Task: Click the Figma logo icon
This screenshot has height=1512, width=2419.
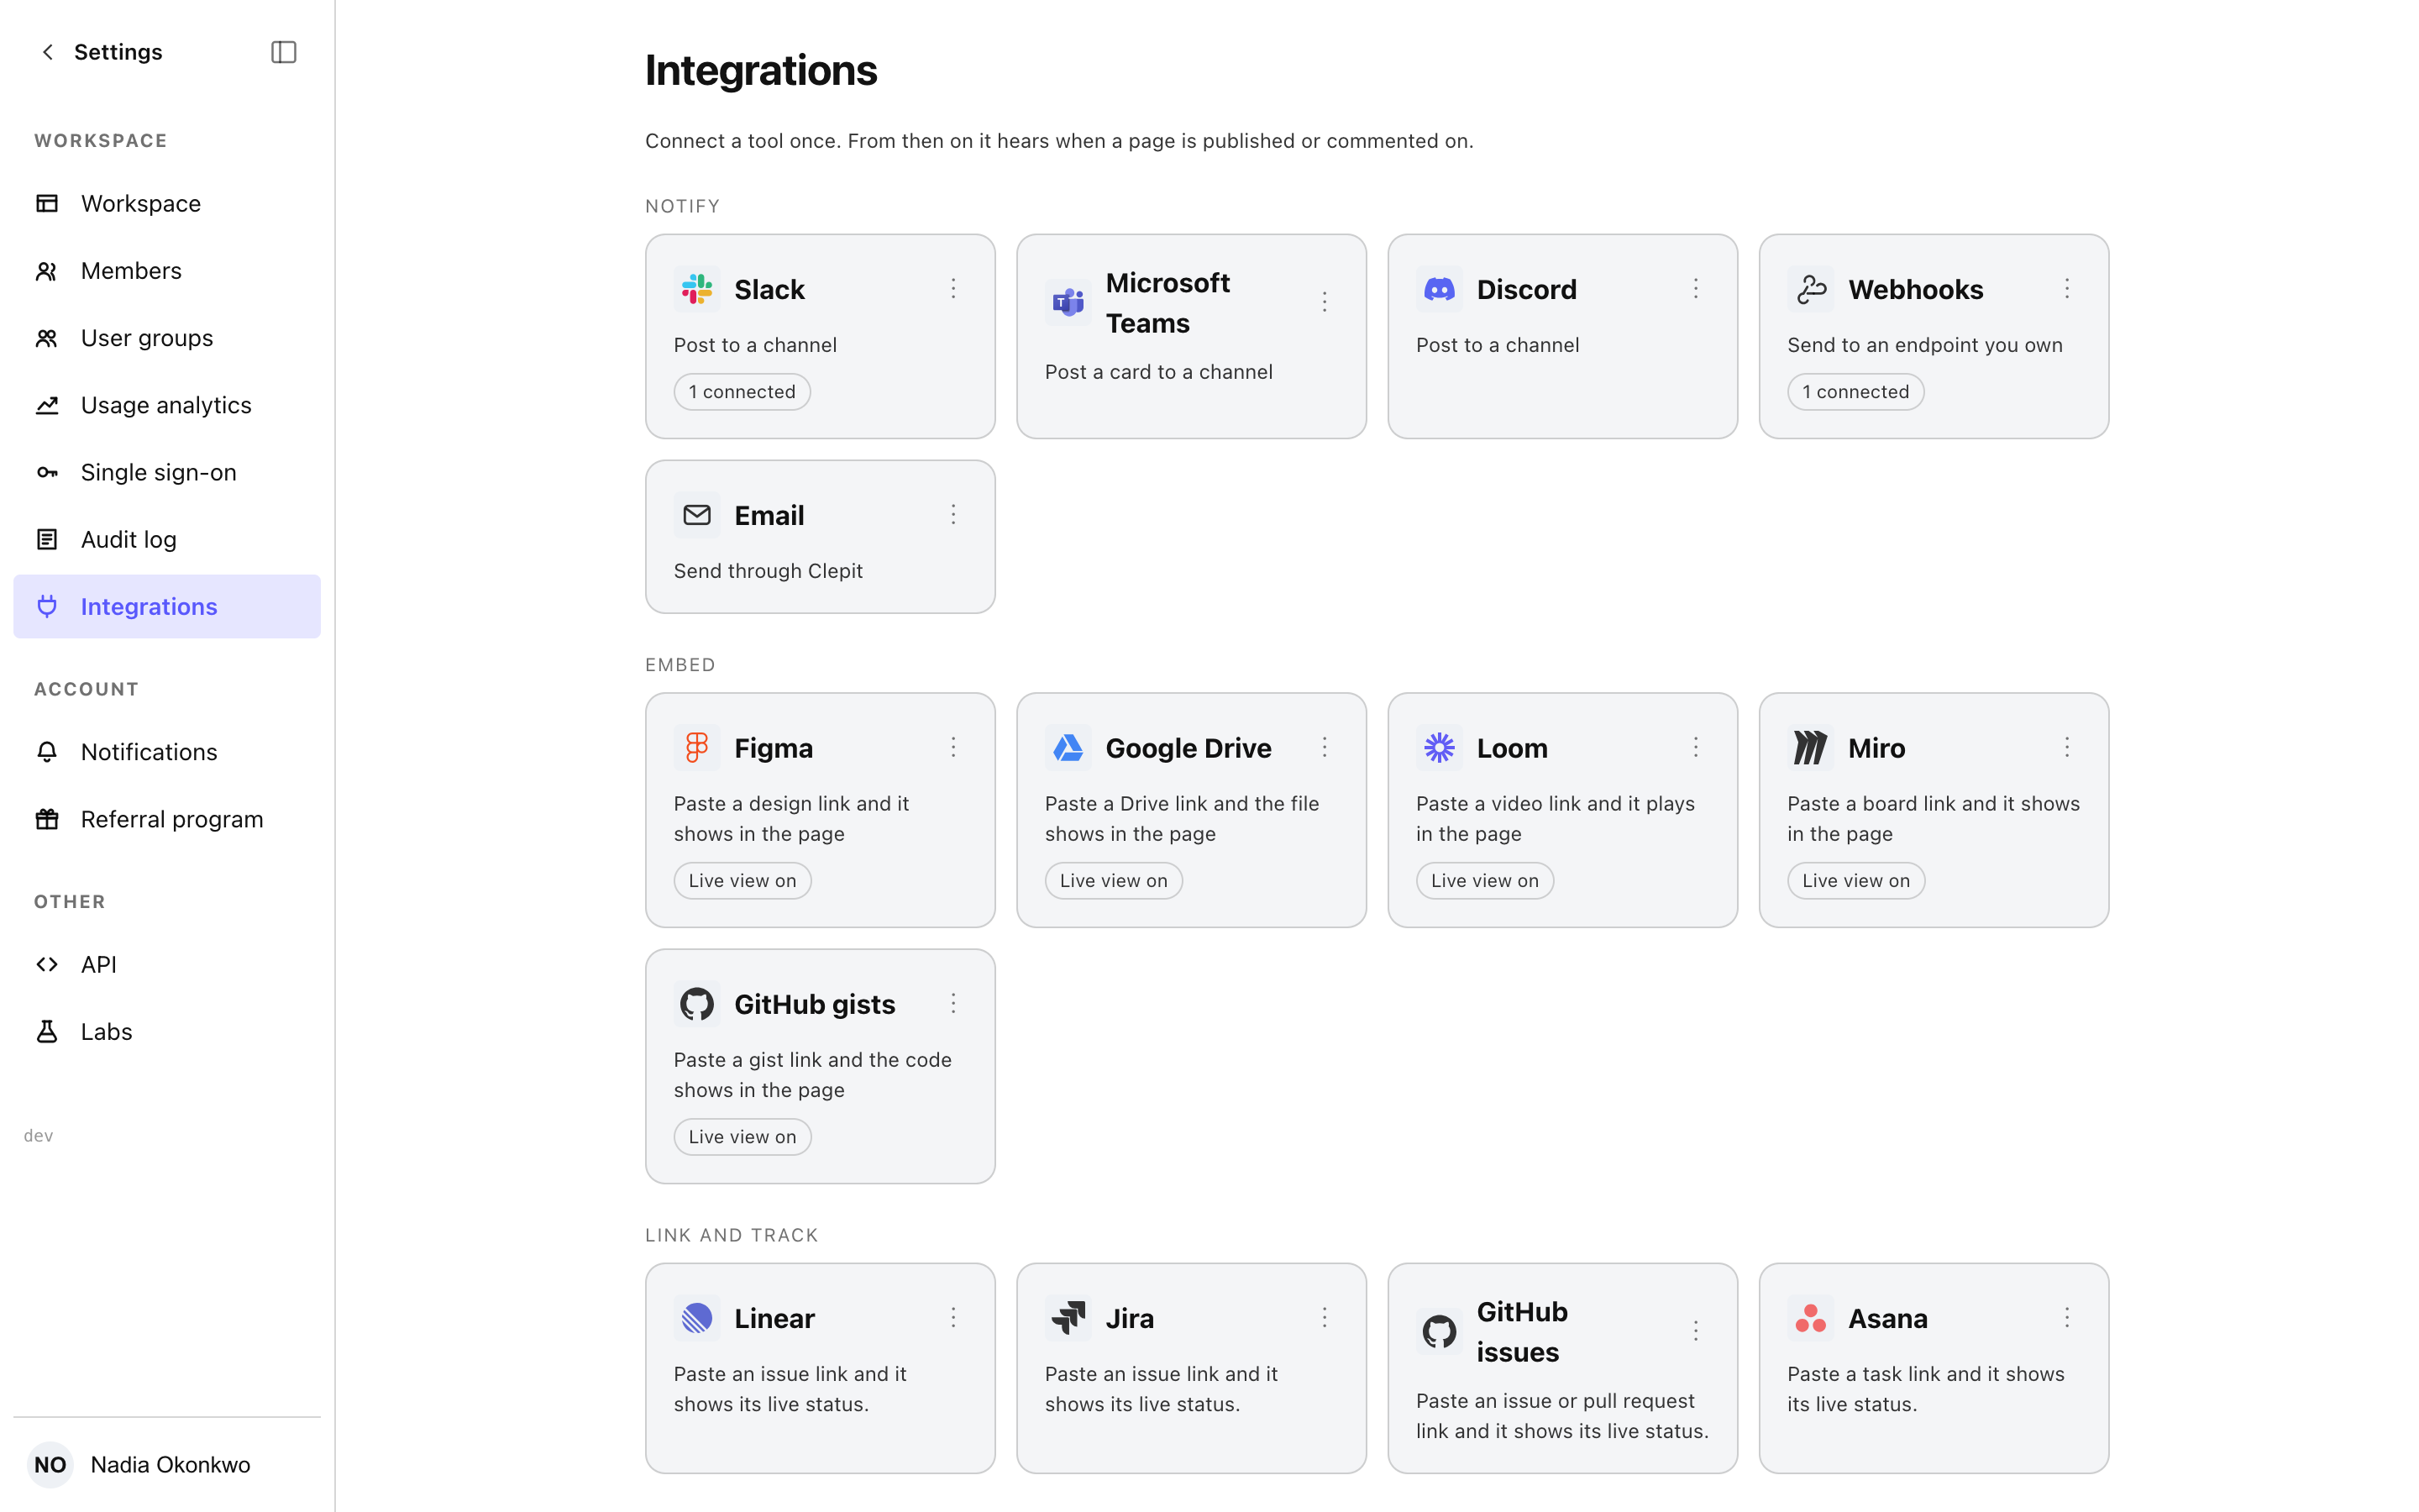Action: point(696,748)
